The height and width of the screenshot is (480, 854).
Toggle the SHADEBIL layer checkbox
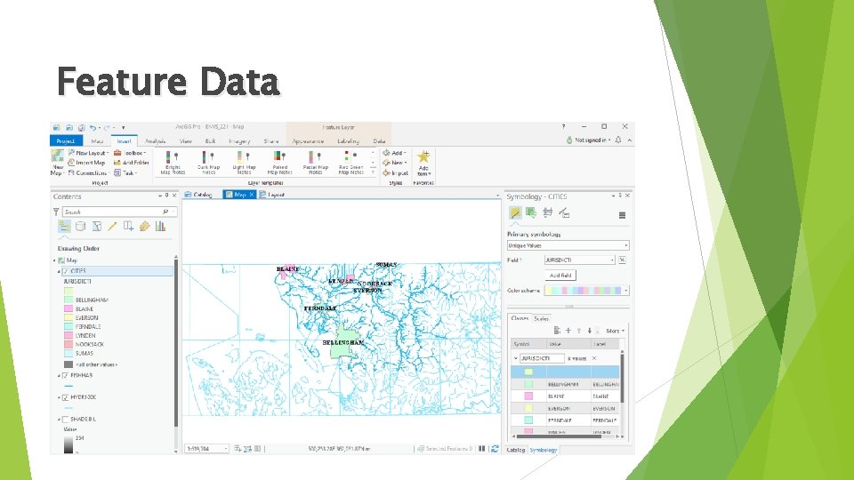point(65,419)
